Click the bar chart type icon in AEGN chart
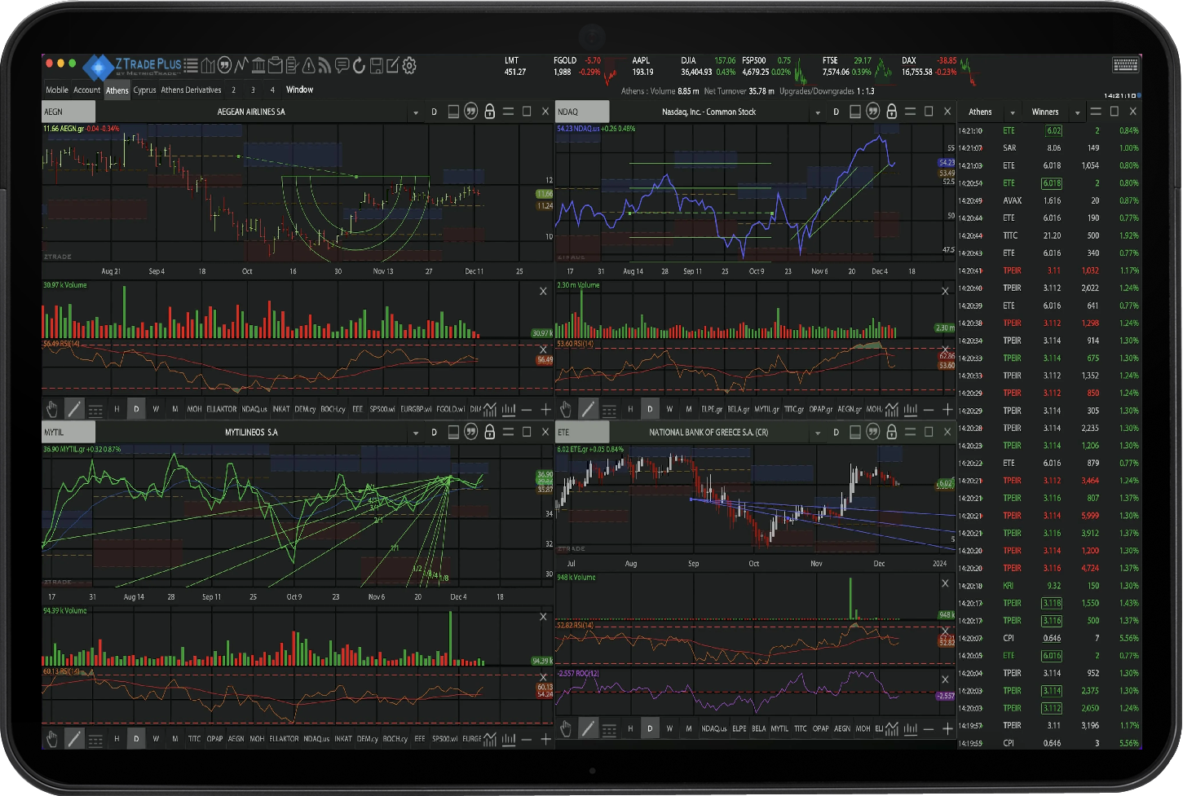This screenshot has height=796, width=1183. tap(509, 409)
